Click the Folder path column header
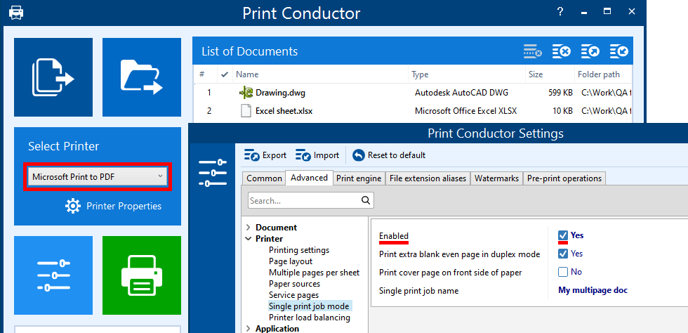Image resolution: width=688 pixels, height=333 pixels. (x=602, y=74)
